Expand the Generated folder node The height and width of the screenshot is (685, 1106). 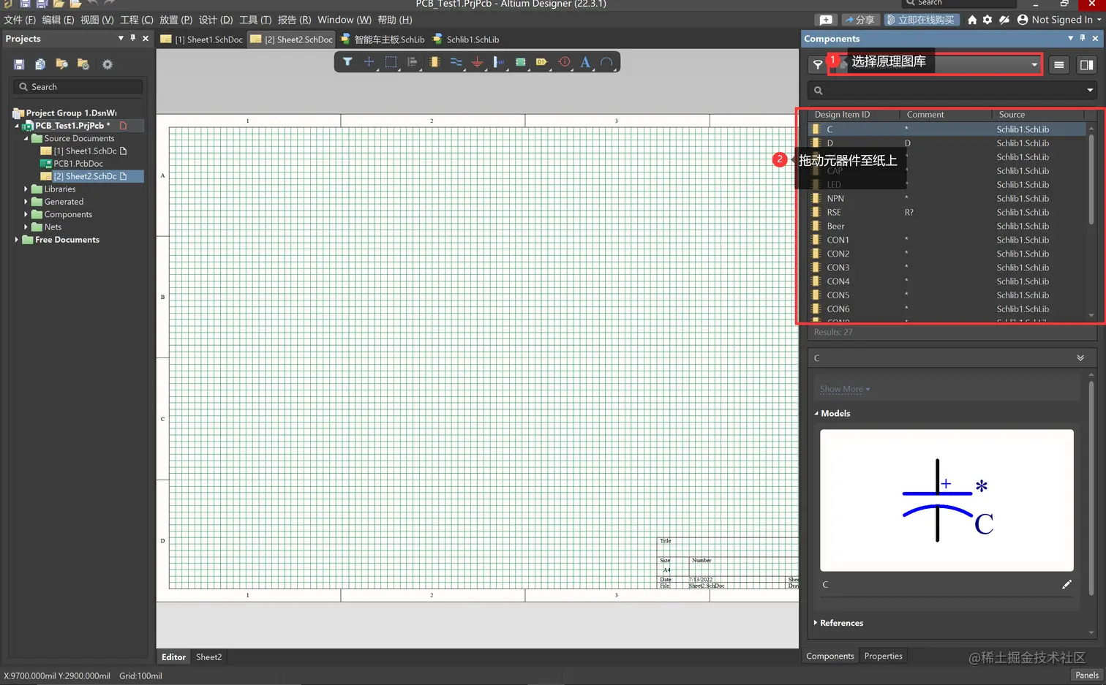[26, 202]
